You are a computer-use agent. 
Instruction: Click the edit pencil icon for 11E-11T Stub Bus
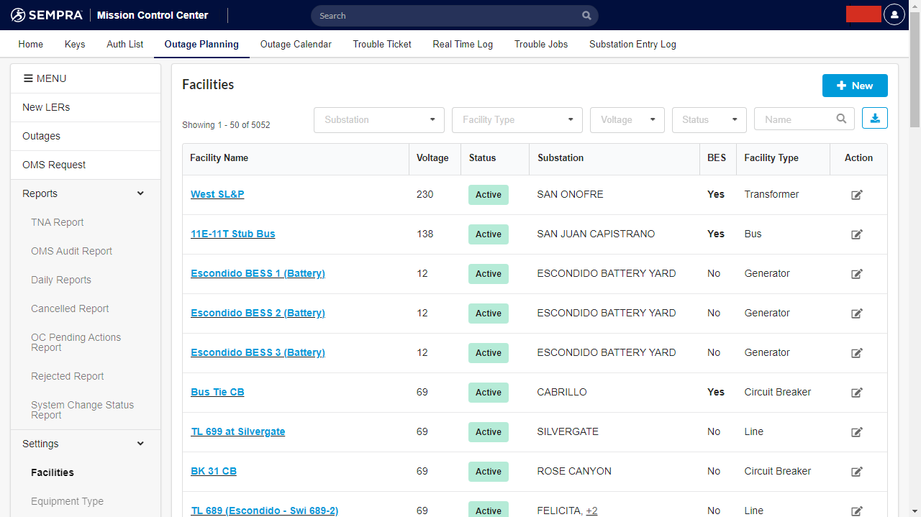[857, 234]
